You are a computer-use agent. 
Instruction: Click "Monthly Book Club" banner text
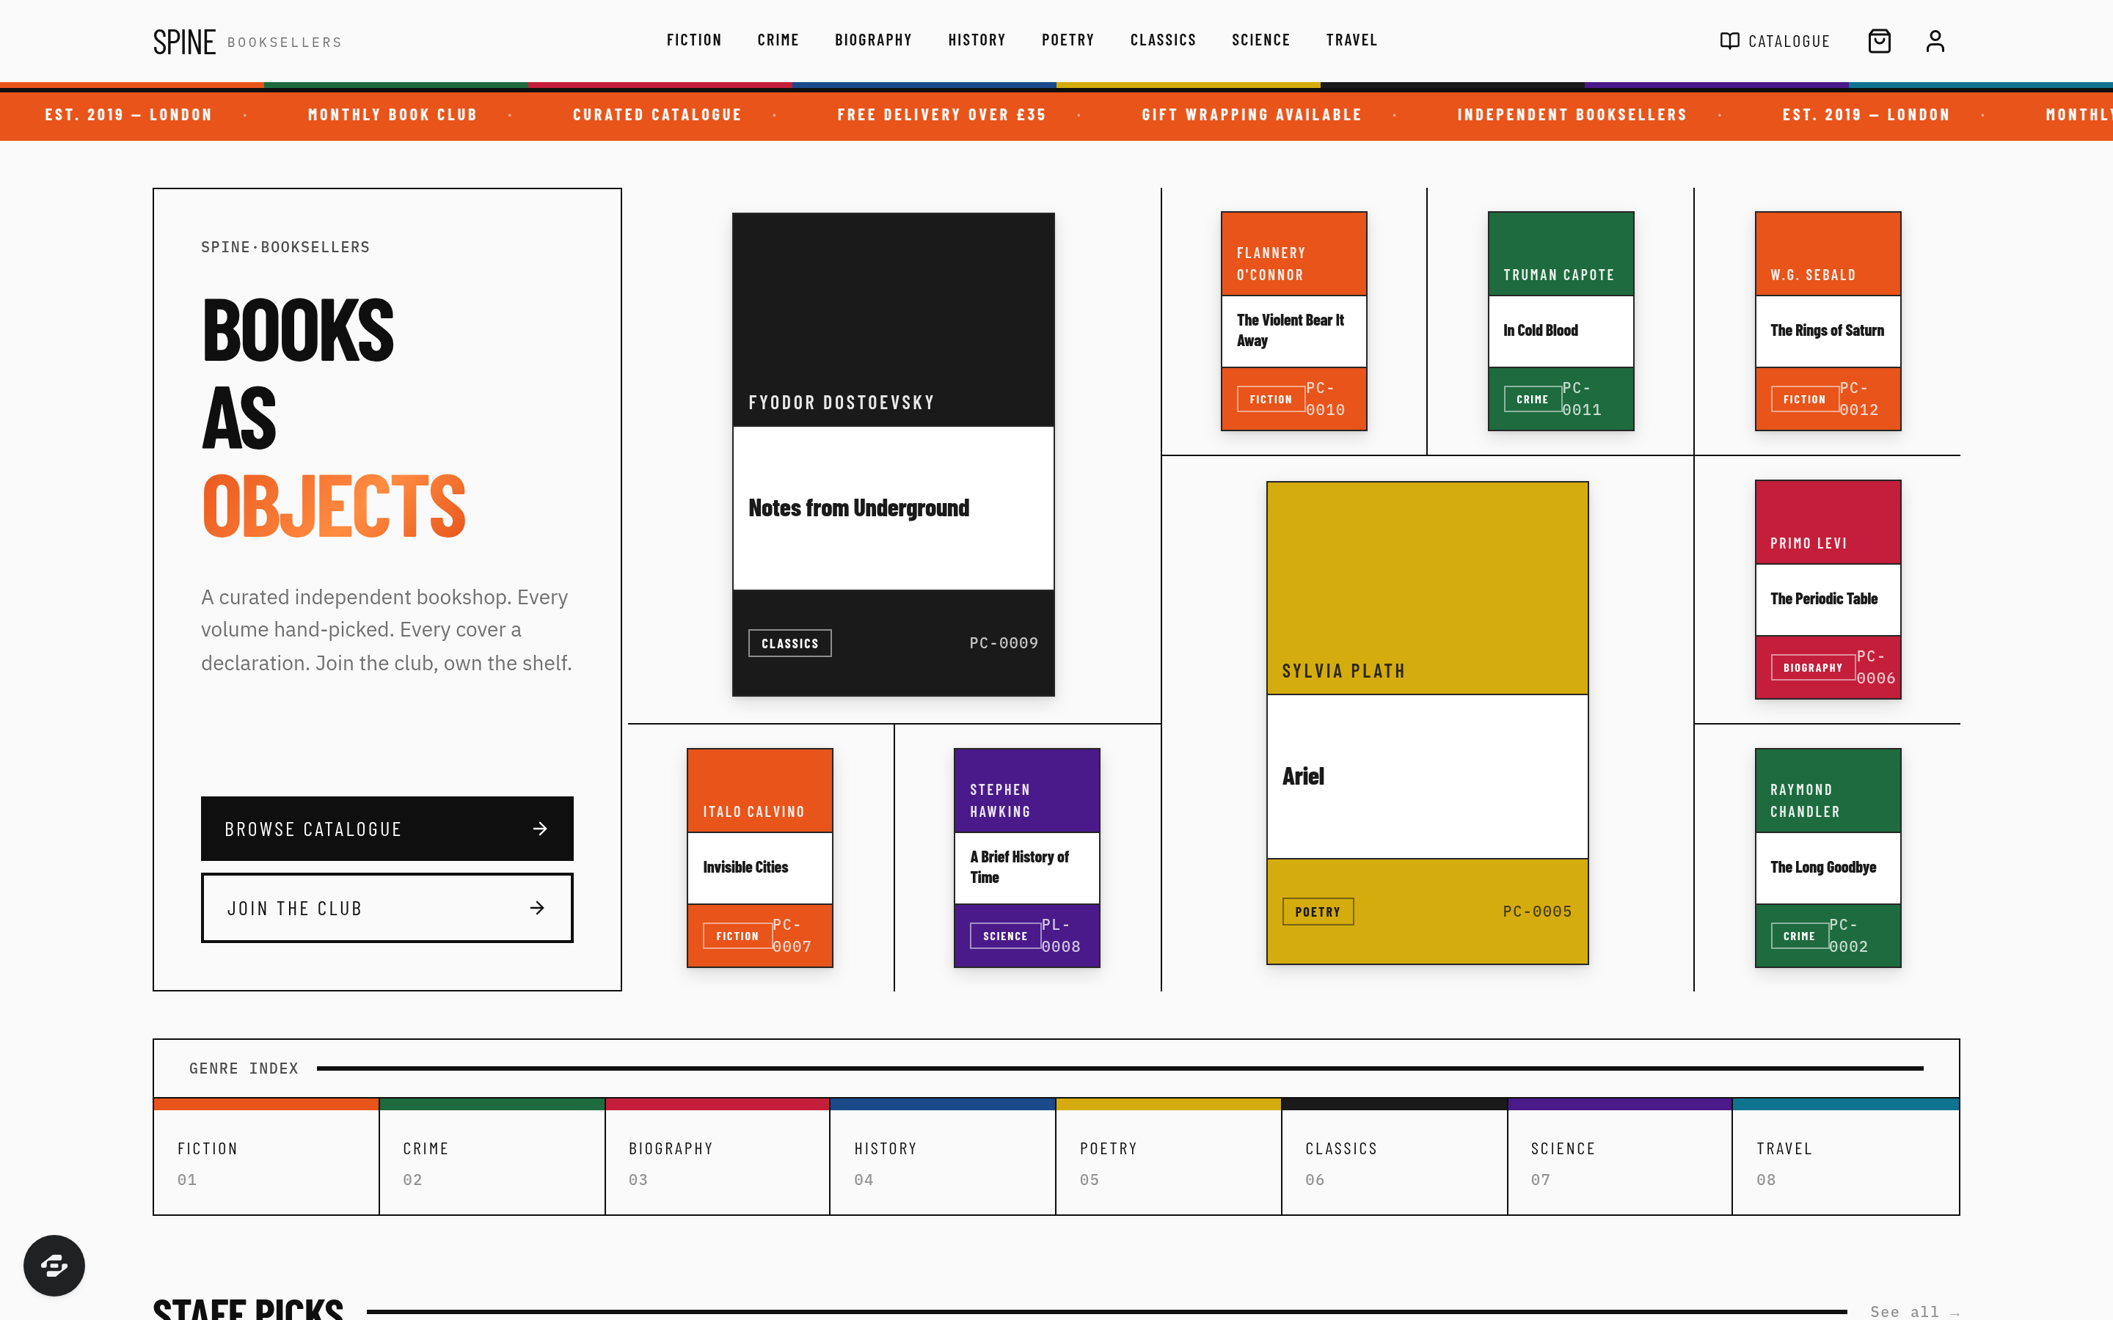[392, 115]
